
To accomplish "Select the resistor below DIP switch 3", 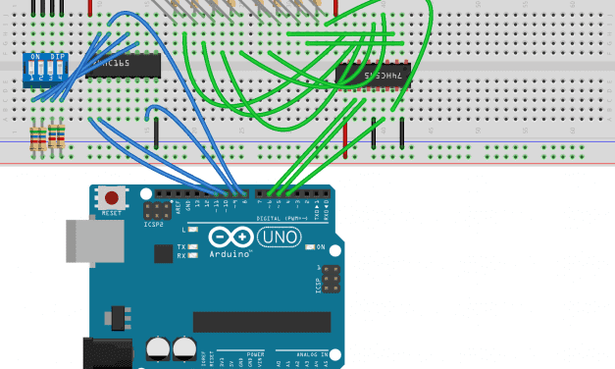I will [52, 136].
